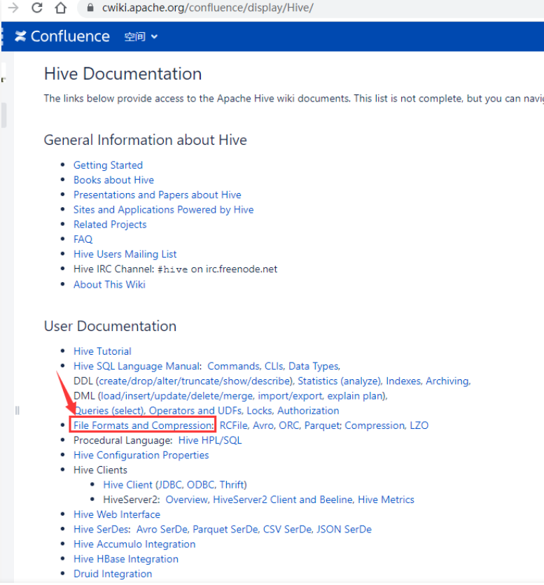Open the Hive Tutorial link
This screenshot has height=585, width=544.
coord(102,351)
